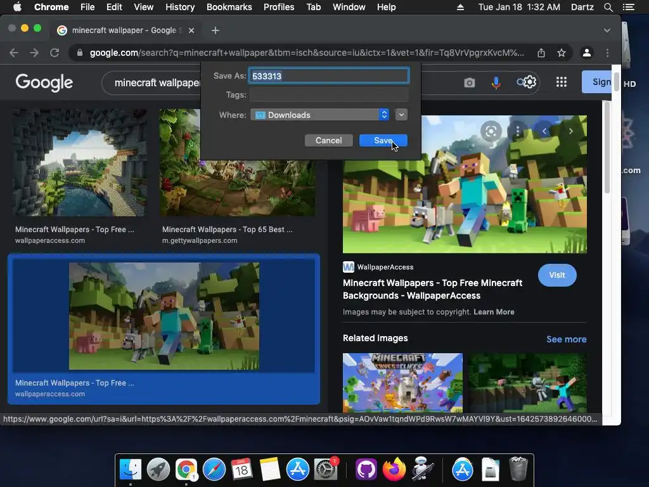
Task: Open the three-dot options on preview image
Action: (517, 131)
